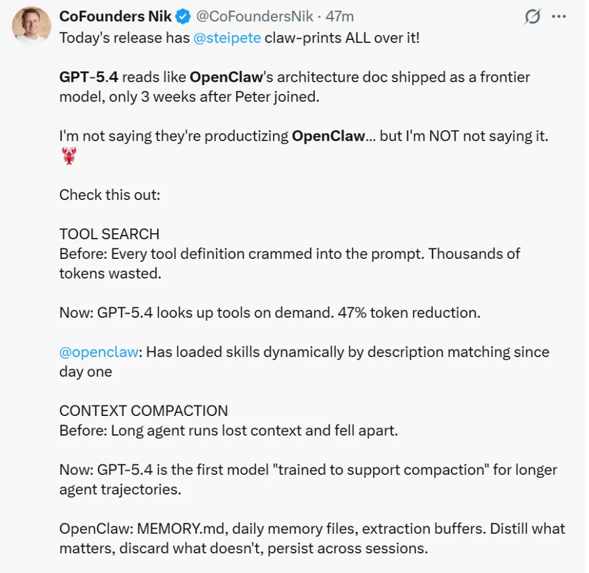Click the "CoFounders Nik" display name
Viewport: 589px width, 573px height.
point(115,17)
